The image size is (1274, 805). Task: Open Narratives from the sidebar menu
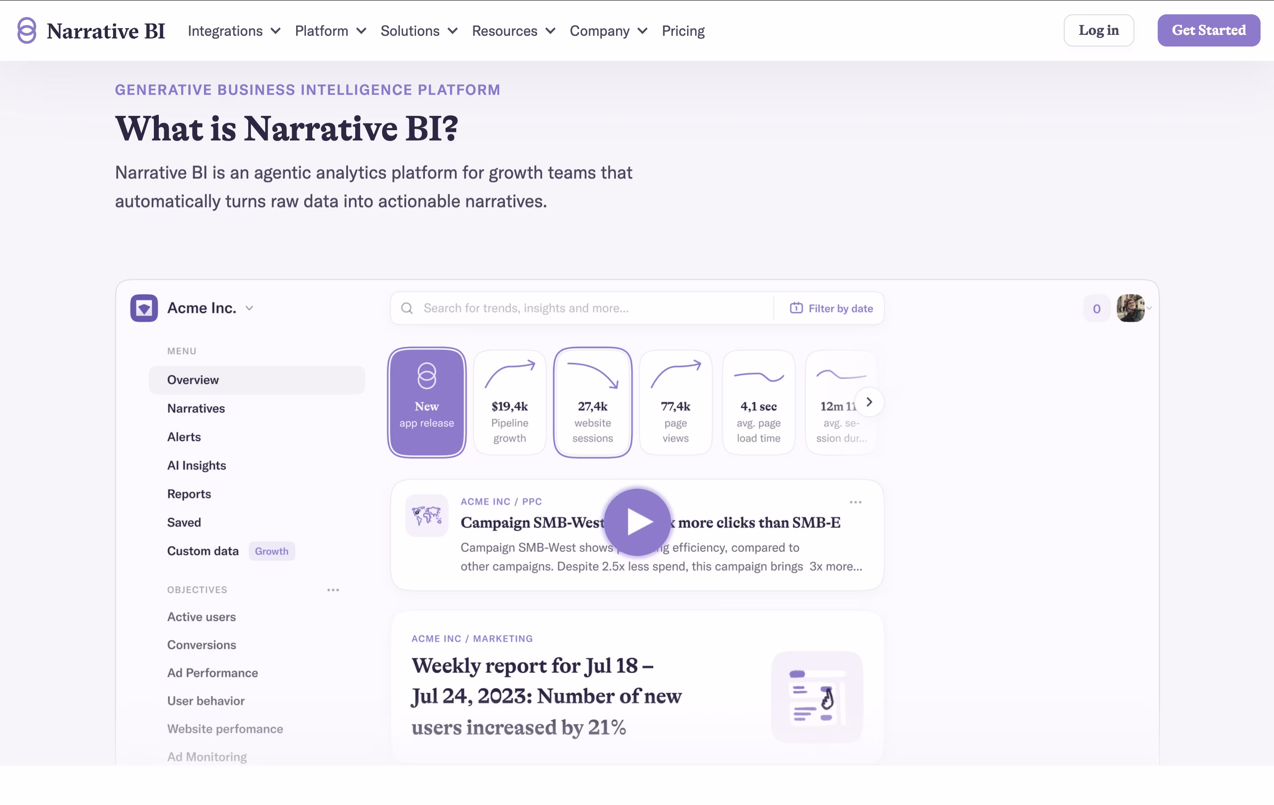click(x=196, y=408)
